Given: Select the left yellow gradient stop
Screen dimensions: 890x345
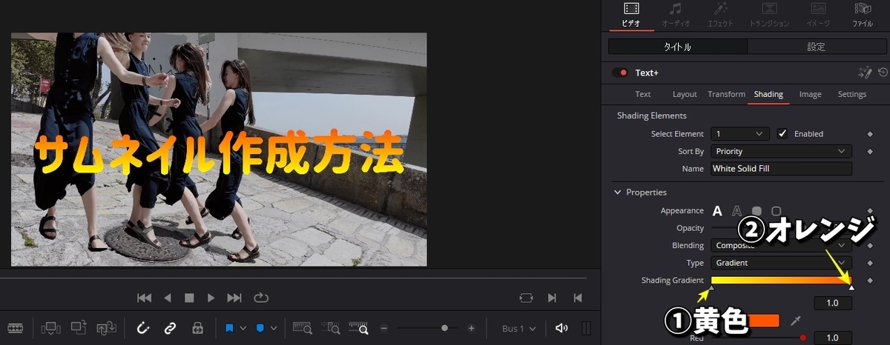Looking at the screenshot, I should coord(712,287).
